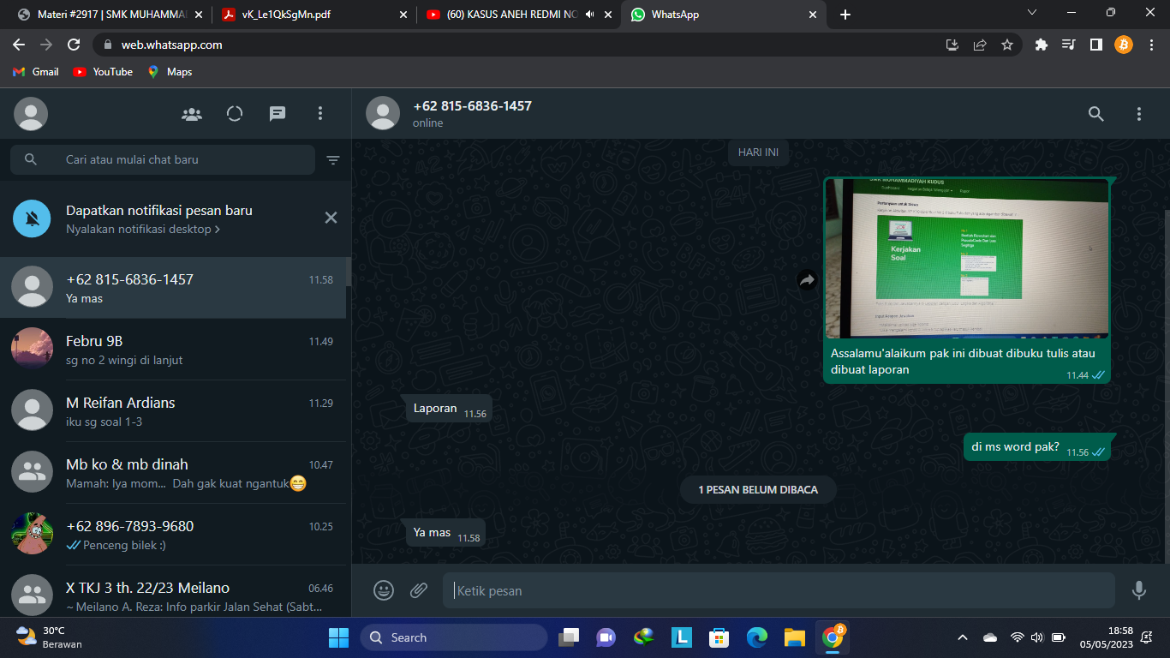Image resolution: width=1170 pixels, height=658 pixels.
Task: Go back with the browser back arrow
Action: coord(19,45)
